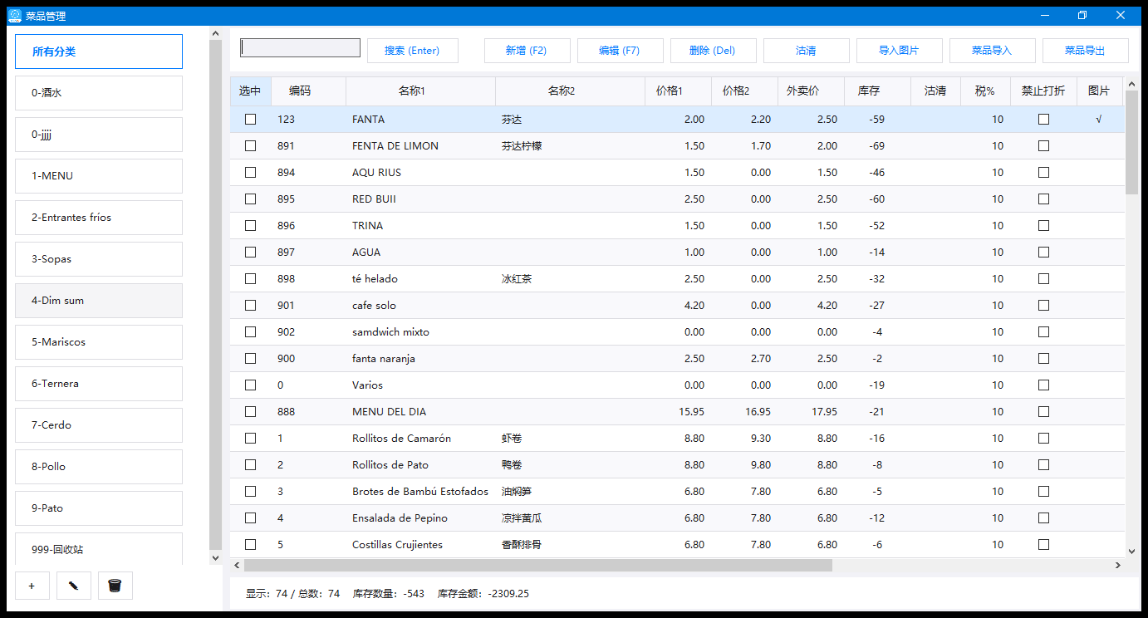Tick select checkbox for RED BUII

click(x=250, y=199)
